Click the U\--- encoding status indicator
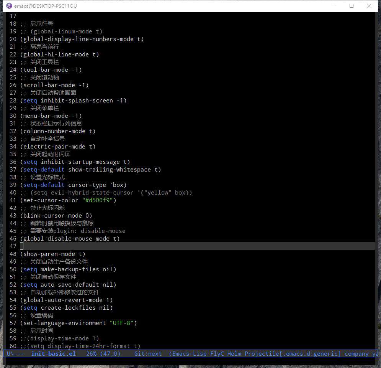The height and width of the screenshot is (368, 381). [x=15, y=354]
